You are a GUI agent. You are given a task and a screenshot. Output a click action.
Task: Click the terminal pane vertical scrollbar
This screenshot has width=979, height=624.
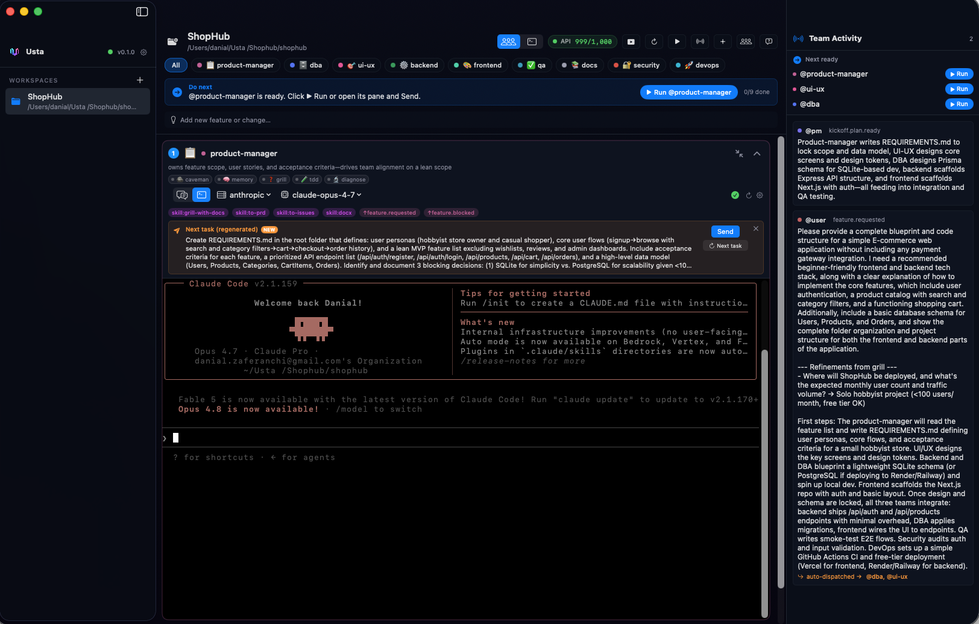pyautogui.click(x=765, y=482)
